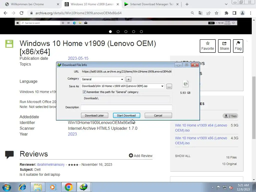
Task: Click the Description input field
Action: [126, 107]
